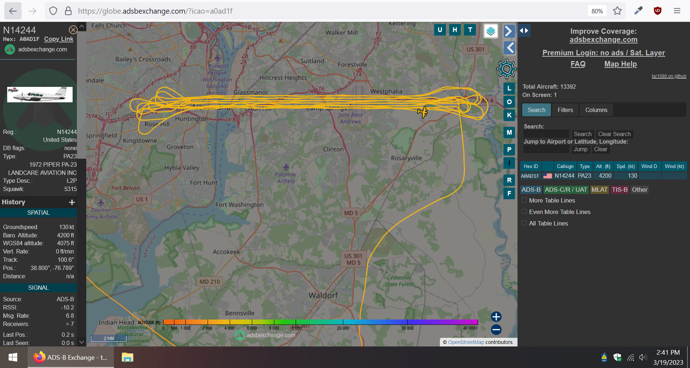Toggle the I map button
Screen dimensions: 690x368
pyautogui.click(x=509, y=163)
